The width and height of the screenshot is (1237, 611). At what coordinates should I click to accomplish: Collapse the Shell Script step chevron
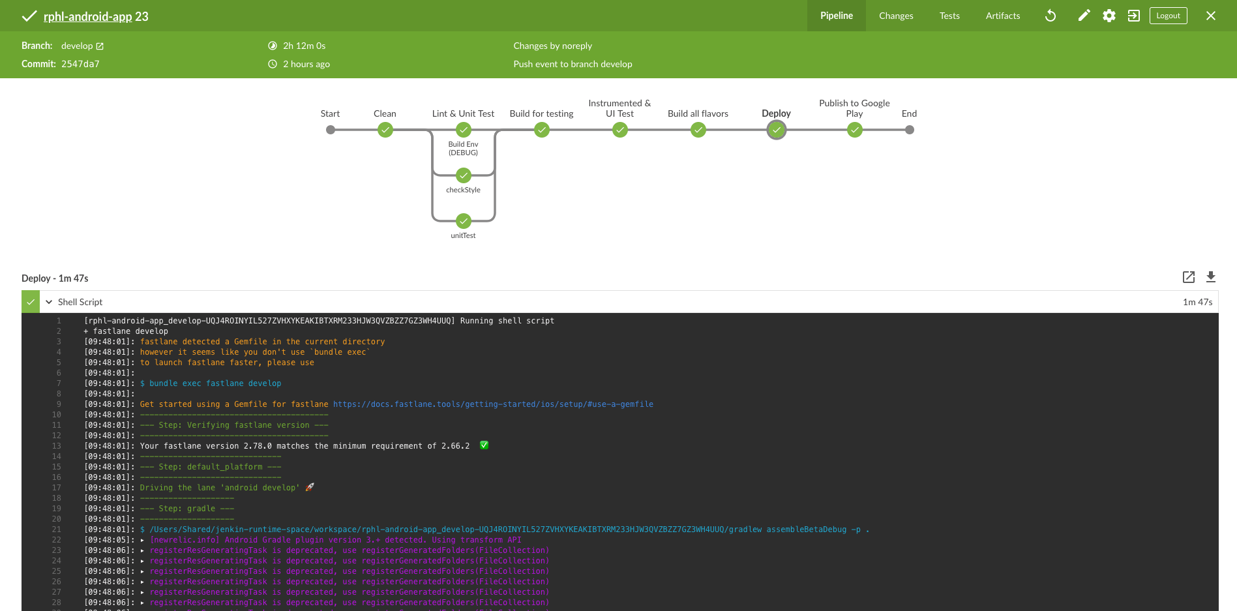[x=49, y=302]
